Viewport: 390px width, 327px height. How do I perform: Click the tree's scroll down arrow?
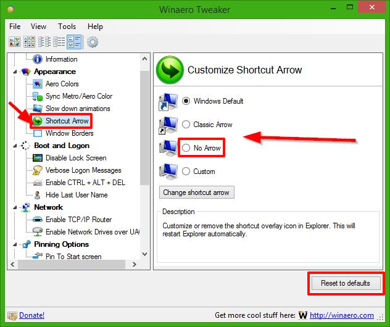pyautogui.click(x=145, y=254)
